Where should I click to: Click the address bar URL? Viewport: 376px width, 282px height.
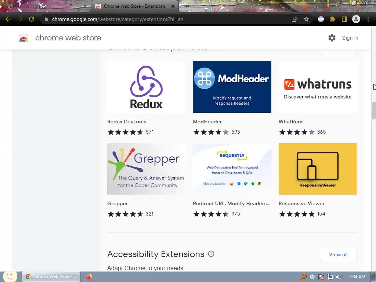pyautogui.click(x=117, y=19)
